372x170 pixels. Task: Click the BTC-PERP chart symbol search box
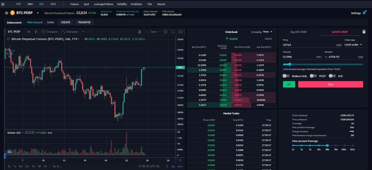(x=14, y=32)
